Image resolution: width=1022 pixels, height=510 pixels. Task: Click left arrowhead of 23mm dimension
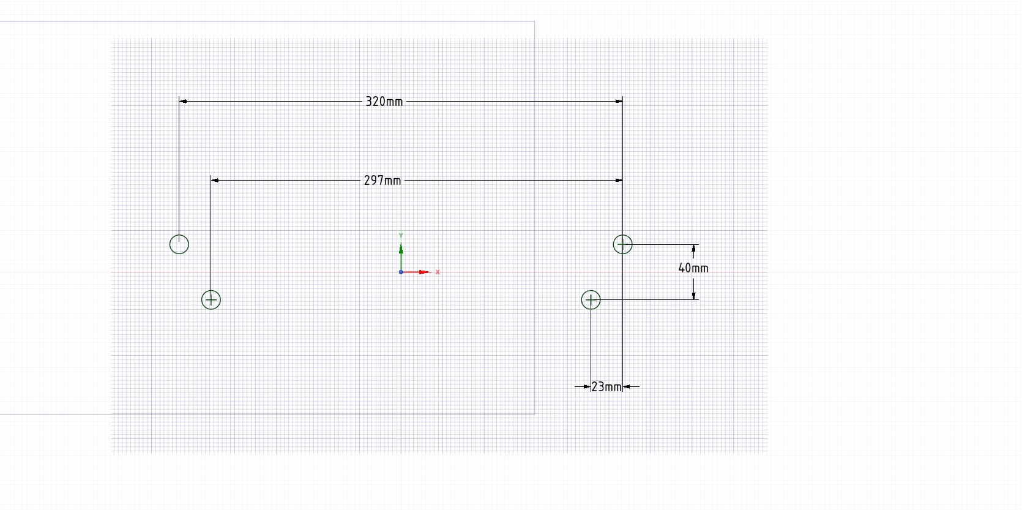(x=587, y=387)
